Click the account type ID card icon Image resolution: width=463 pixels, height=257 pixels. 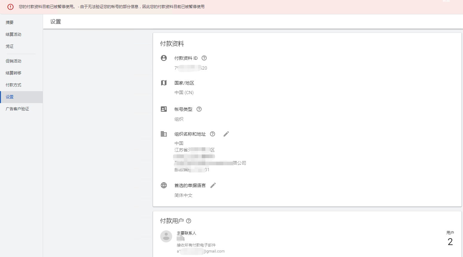[x=164, y=109]
